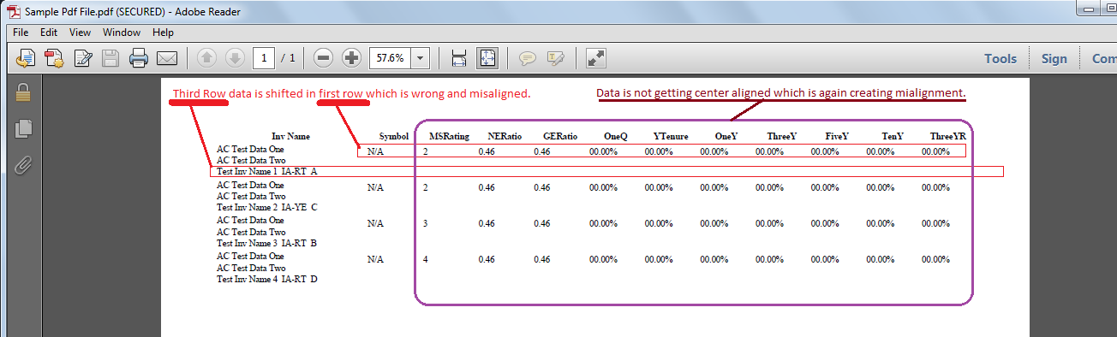Click the MSRating value '4'

tap(425, 259)
